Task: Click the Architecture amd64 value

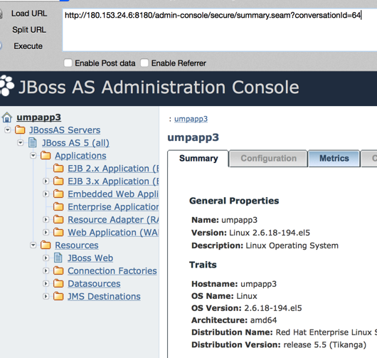Action: click(x=263, y=320)
